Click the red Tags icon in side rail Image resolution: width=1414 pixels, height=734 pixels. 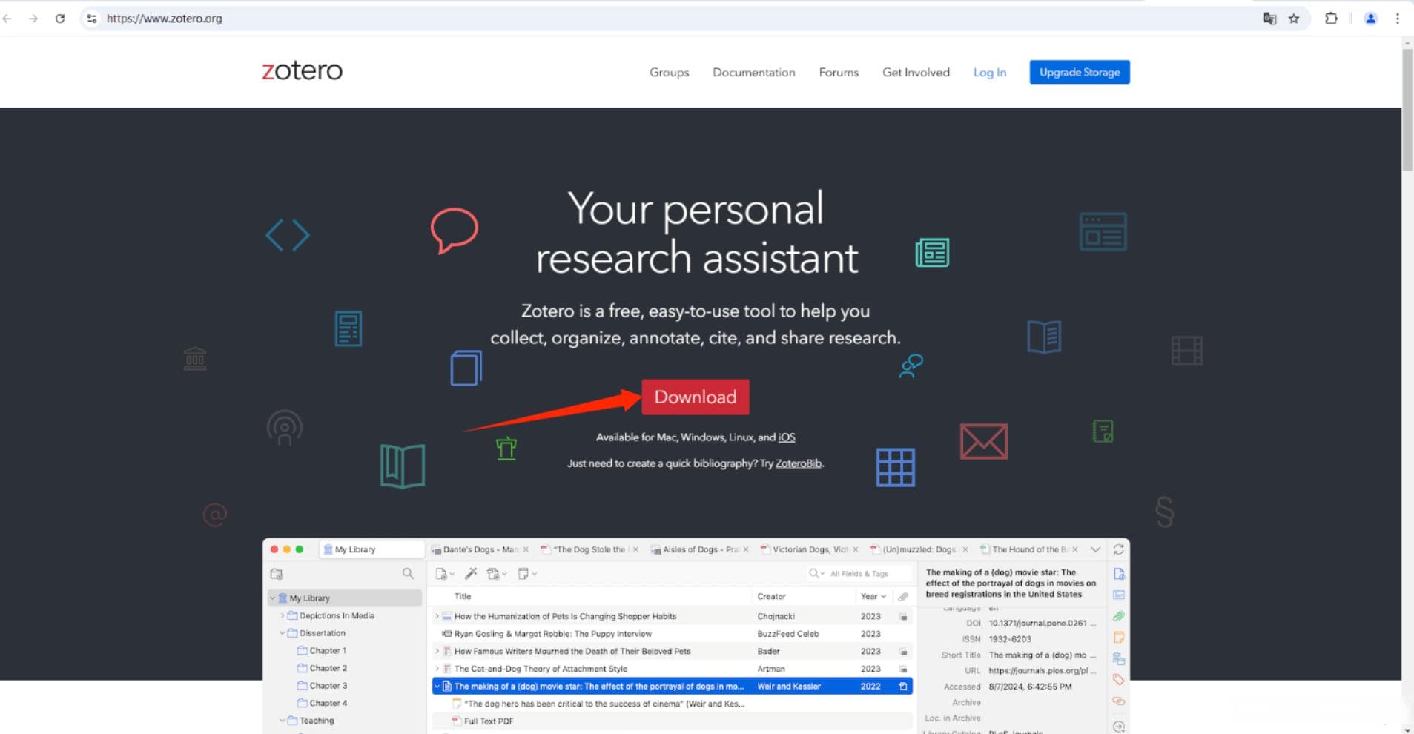(x=1119, y=679)
